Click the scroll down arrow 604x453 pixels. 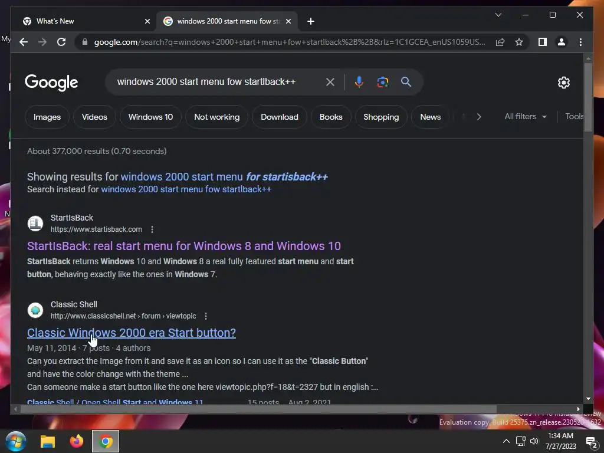click(x=588, y=399)
